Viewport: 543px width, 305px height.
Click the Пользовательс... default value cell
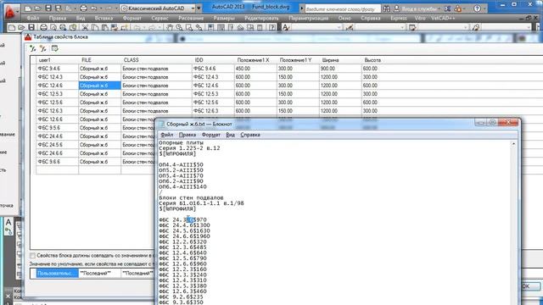click(57, 273)
